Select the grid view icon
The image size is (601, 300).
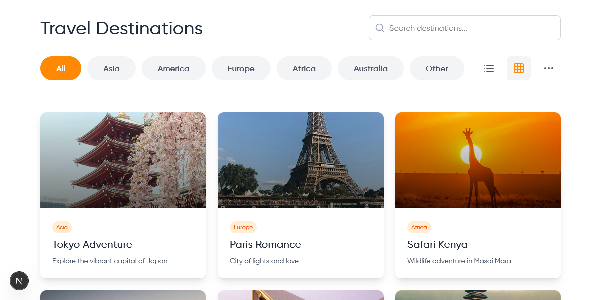519,68
